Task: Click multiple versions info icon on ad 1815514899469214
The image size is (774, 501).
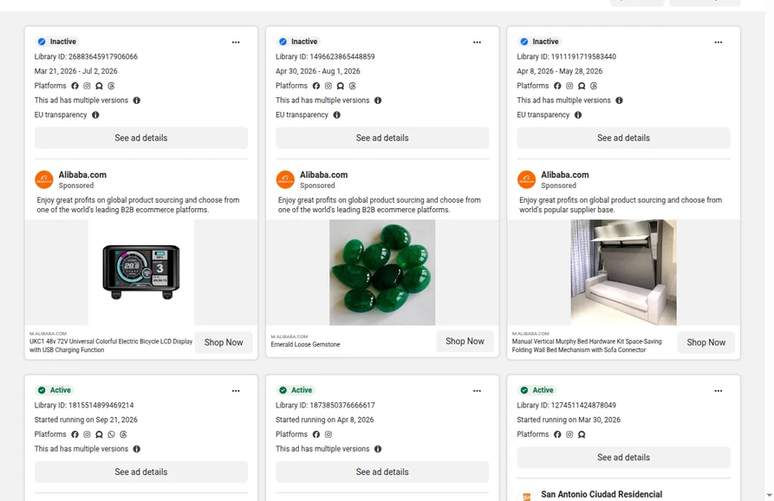Action: [137, 449]
